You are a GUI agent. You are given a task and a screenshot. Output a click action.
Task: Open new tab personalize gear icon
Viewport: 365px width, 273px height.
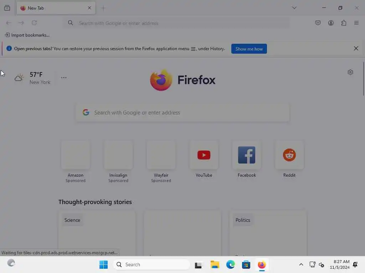coord(350,72)
